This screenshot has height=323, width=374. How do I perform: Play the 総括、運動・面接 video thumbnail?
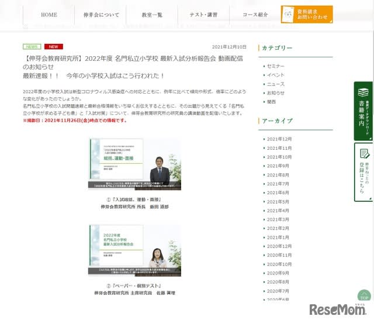(x=135, y=164)
